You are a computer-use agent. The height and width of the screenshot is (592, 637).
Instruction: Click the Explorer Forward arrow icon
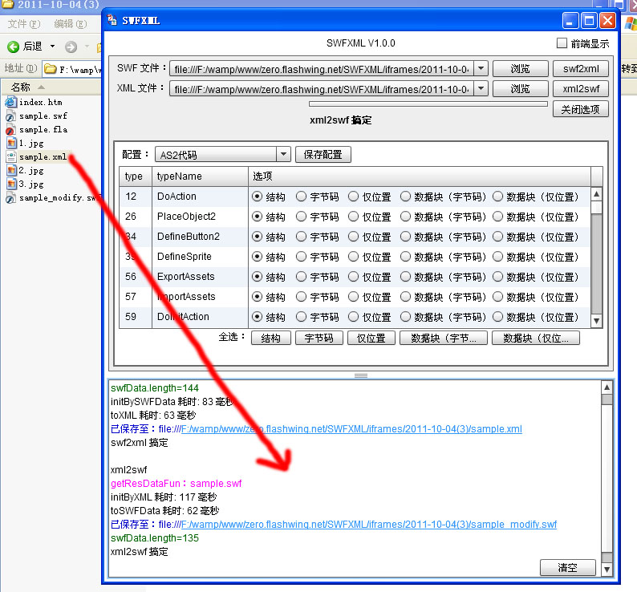(x=71, y=47)
